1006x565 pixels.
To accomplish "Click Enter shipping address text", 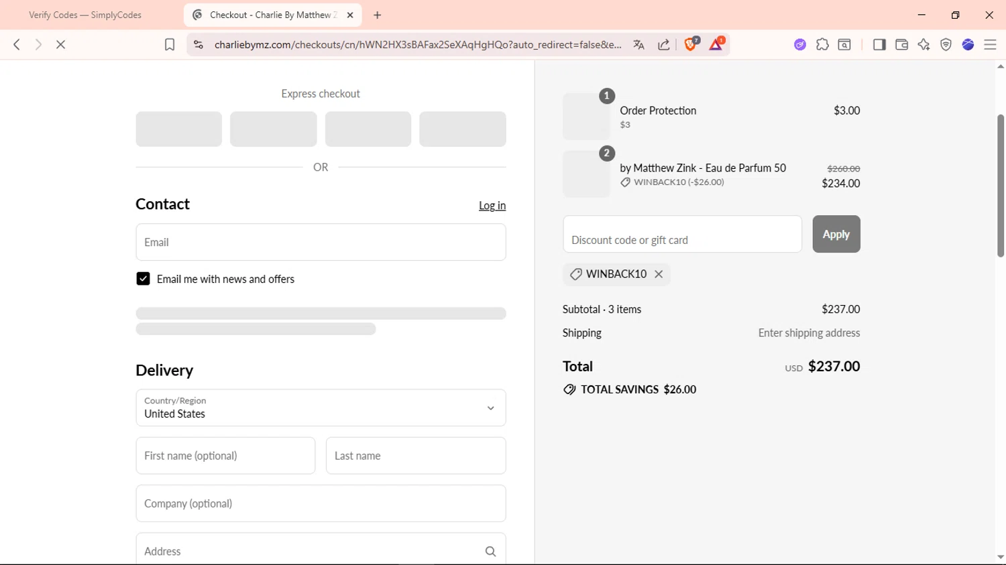I will click(809, 333).
